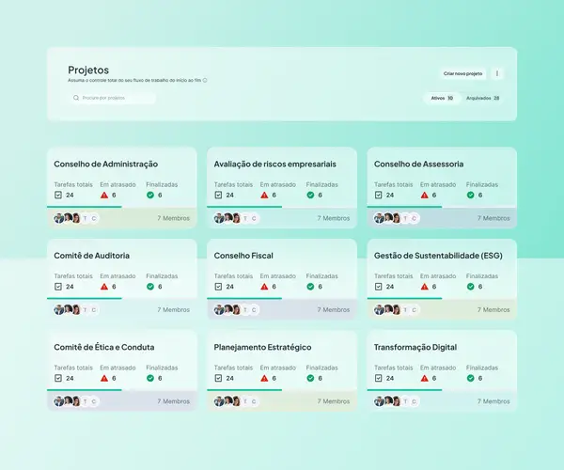Focus the Procure por projetos search field

(x=112, y=98)
